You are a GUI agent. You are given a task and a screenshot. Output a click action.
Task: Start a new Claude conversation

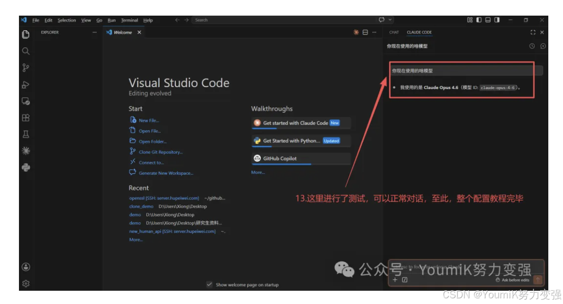pyautogui.click(x=543, y=46)
